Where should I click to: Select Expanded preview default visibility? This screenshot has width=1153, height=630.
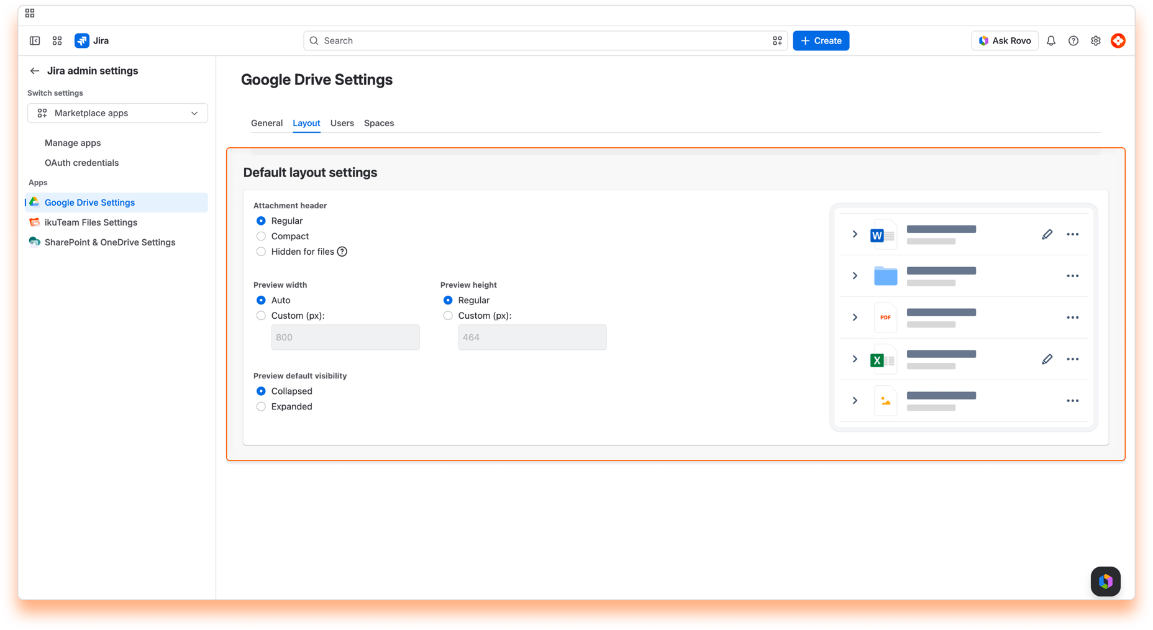[261, 406]
